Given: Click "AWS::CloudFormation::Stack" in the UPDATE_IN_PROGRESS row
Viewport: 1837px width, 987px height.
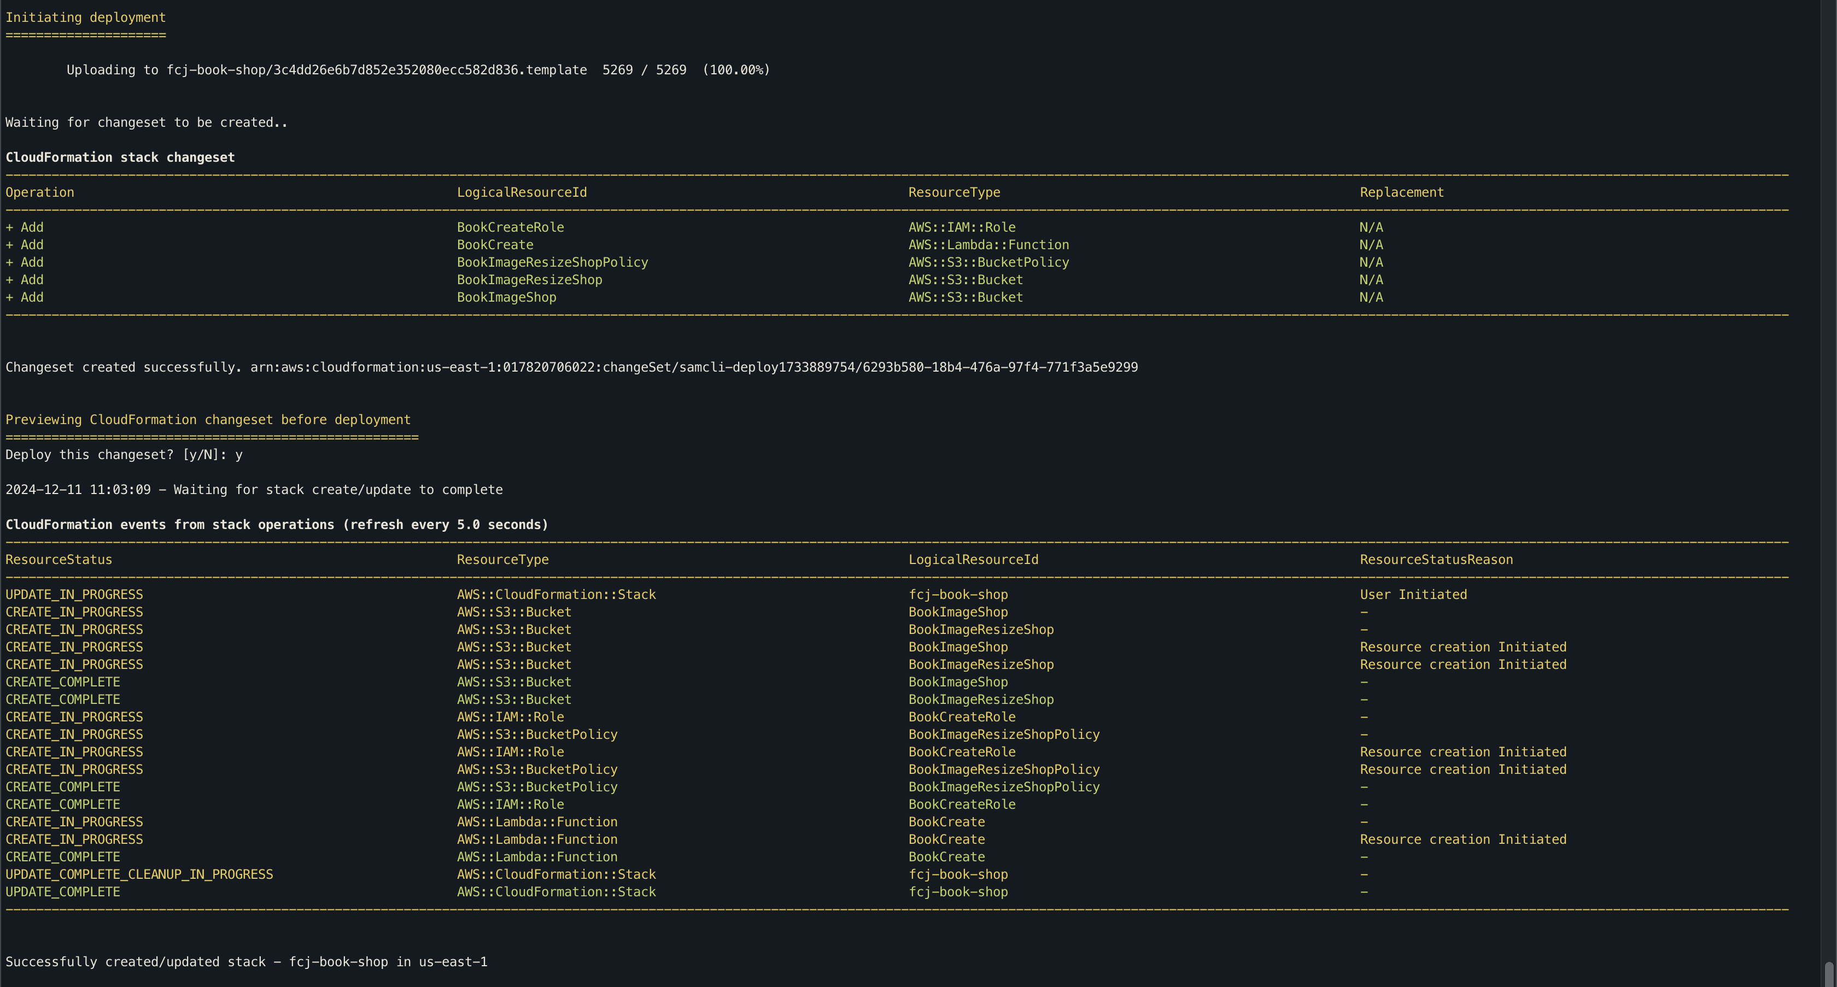Looking at the screenshot, I should [x=556, y=595].
